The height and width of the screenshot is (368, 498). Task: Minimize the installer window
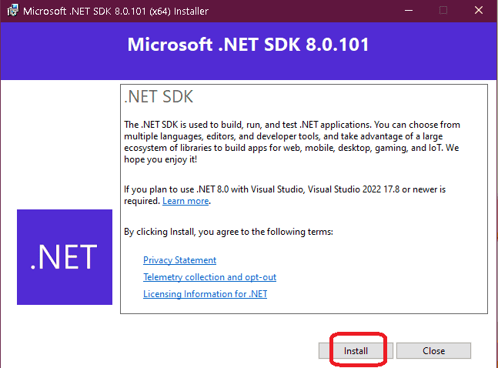pos(409,11)
